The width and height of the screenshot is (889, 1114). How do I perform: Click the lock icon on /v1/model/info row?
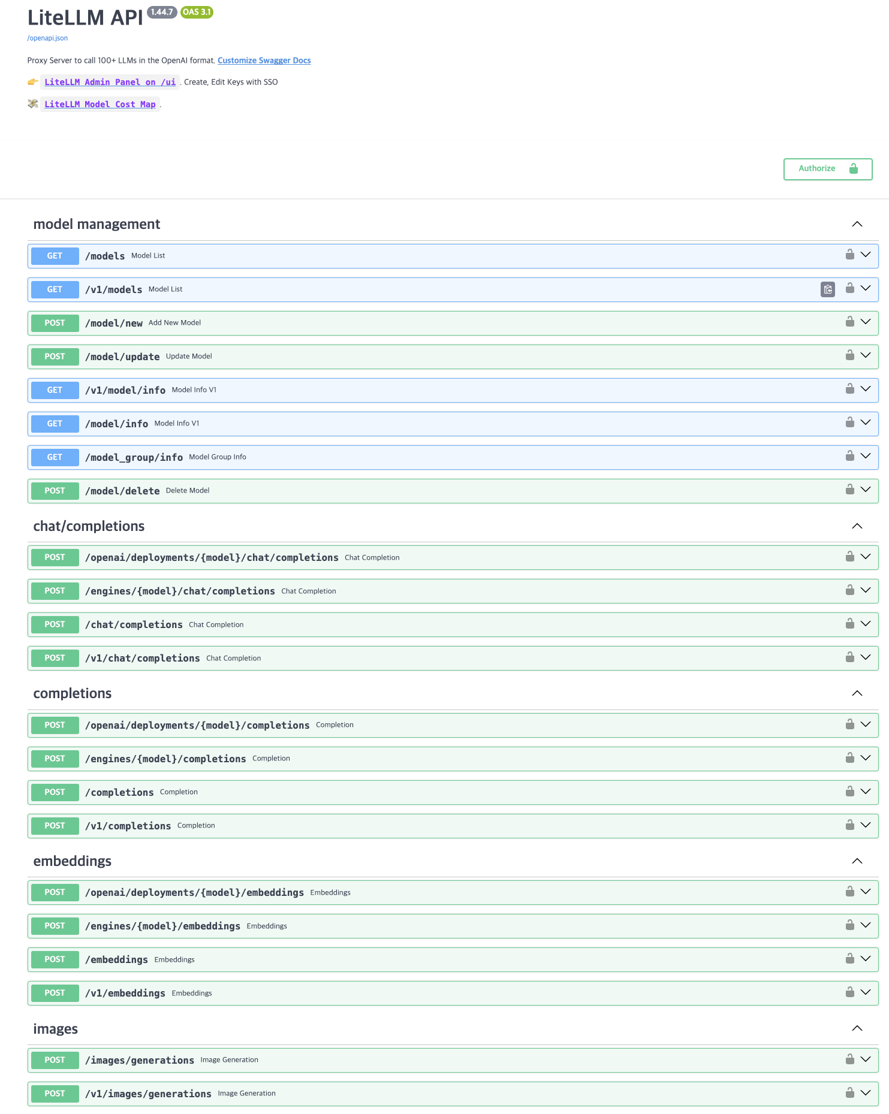point(849,389)
